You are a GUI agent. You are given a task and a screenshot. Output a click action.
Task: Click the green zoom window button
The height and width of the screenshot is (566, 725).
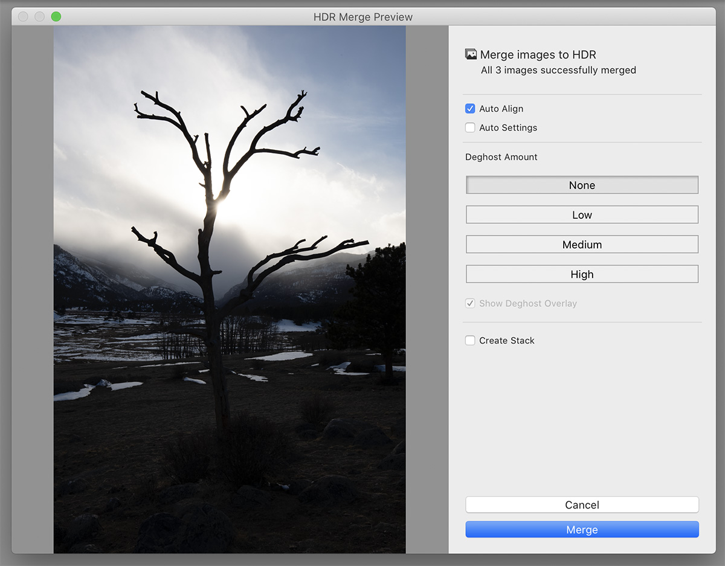[x=56, y=16]
